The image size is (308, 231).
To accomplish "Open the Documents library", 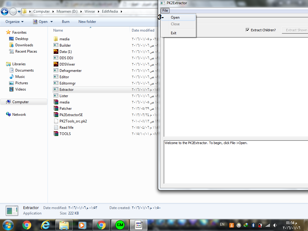I will tap(24, 70).
